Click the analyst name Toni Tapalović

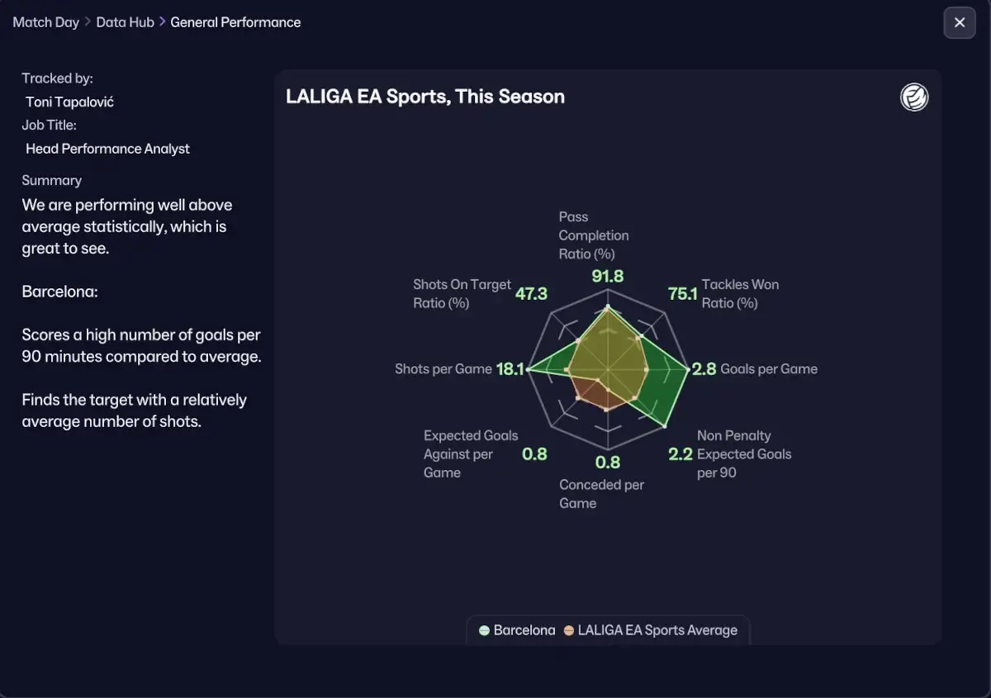pyautogui.click(x=69, y=102)
